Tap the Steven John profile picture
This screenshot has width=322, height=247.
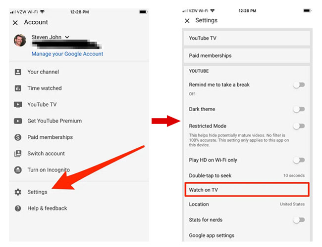[20, 41]
